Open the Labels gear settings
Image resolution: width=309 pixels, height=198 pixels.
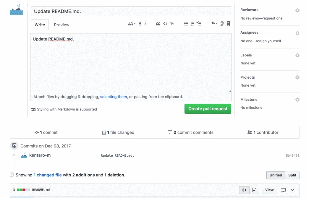tap(297, 55)
